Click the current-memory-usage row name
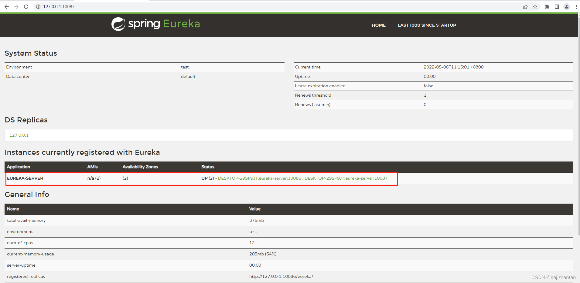This screenshot has height=283, width=580. [x=31, y=254]
